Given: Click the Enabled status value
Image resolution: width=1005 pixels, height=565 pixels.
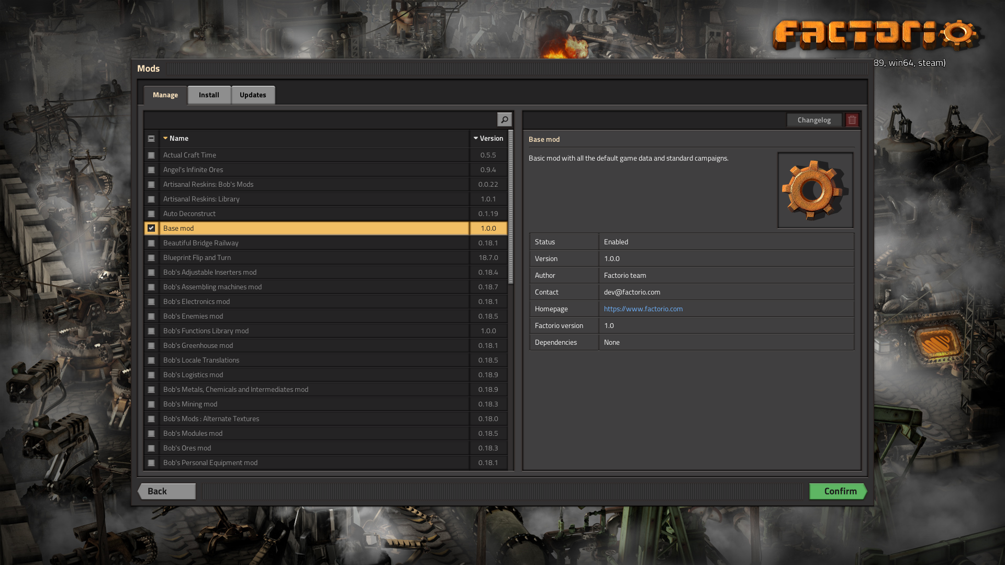Looking at the screenshot, I should point(616,242).
